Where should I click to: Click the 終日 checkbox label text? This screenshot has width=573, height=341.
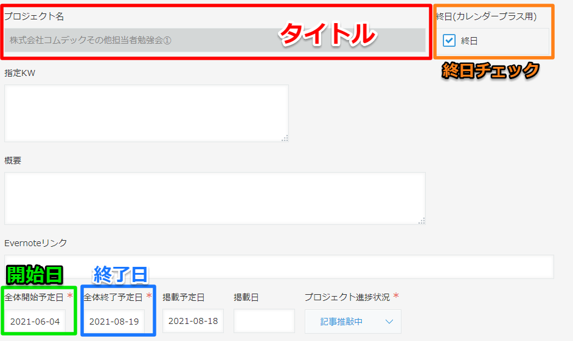[x=469, y=41]
